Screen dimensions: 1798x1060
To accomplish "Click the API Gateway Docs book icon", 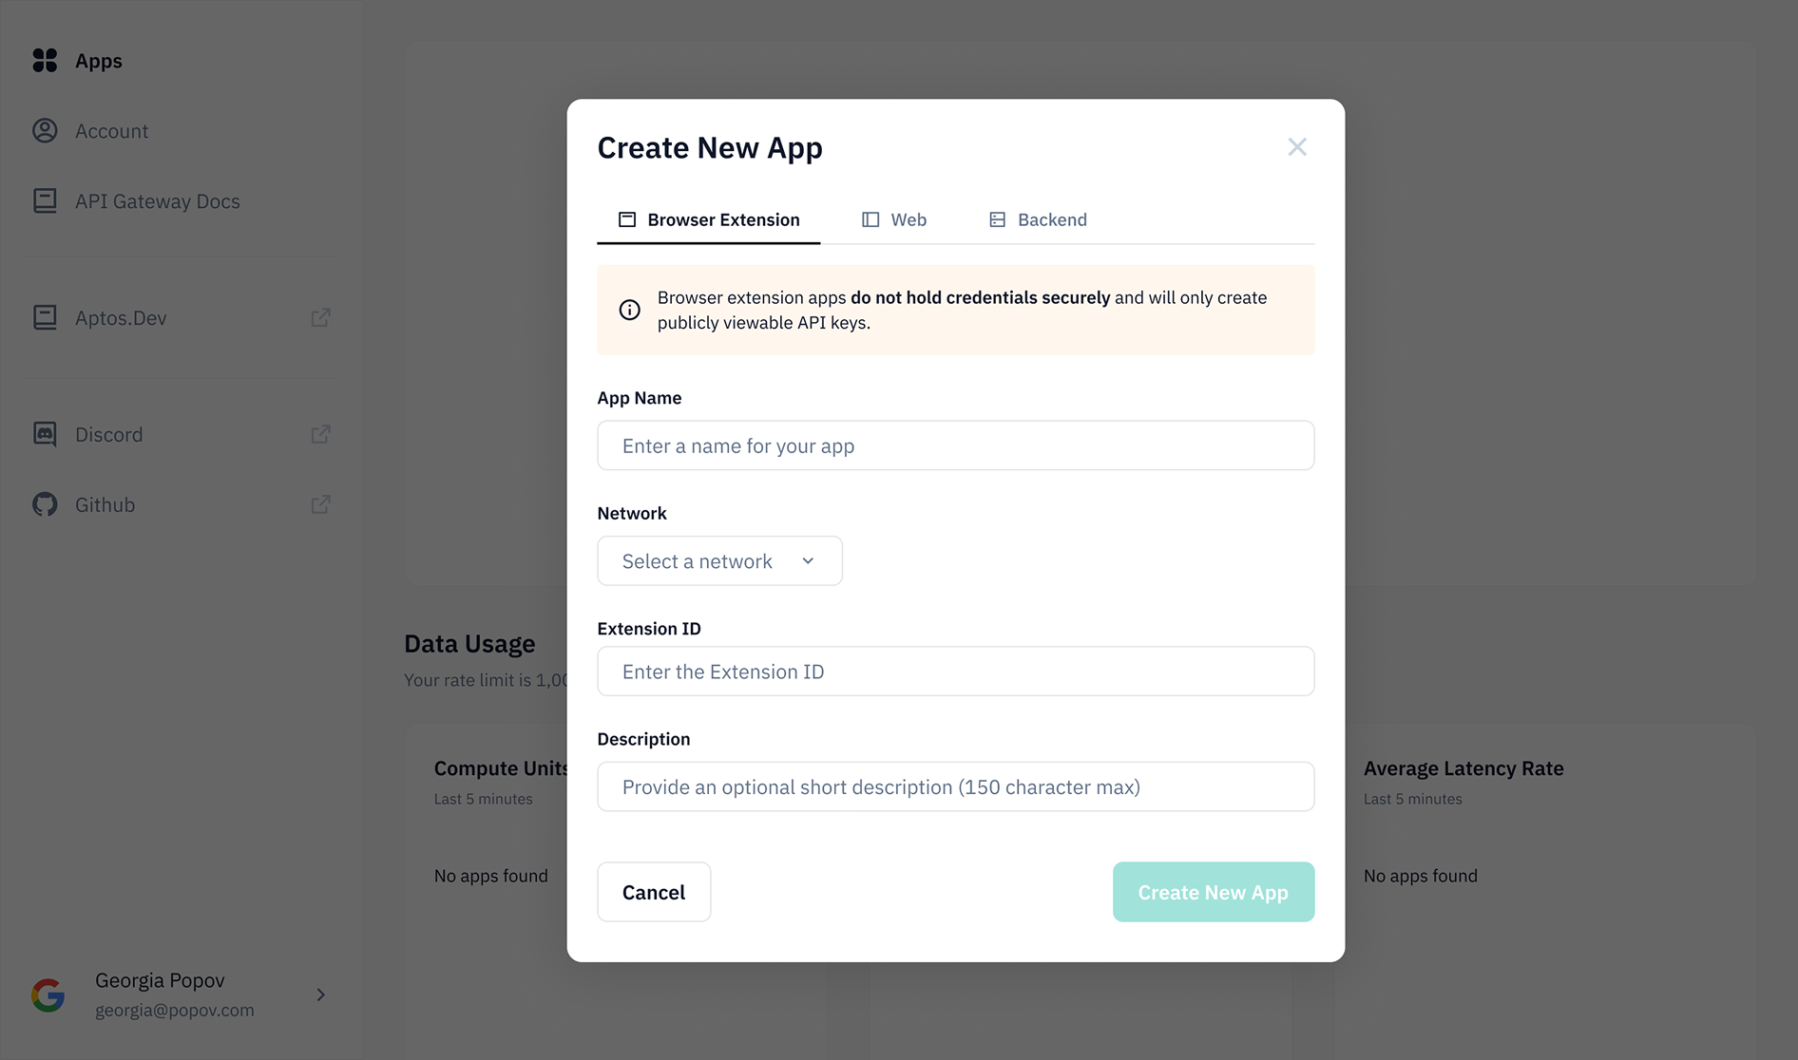I will tap(45, 201).
